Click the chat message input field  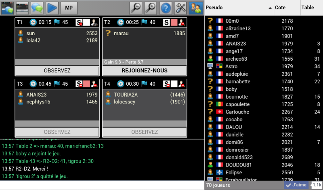pos(102,185)
